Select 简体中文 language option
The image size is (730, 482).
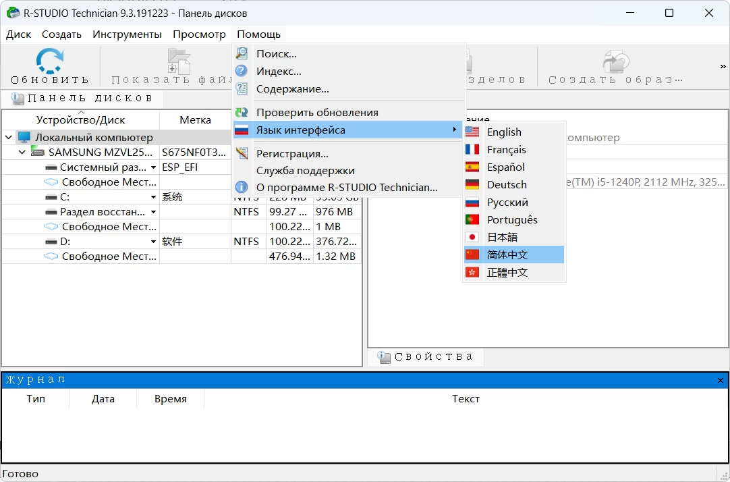pyautogui.click(x=507, y=255)
